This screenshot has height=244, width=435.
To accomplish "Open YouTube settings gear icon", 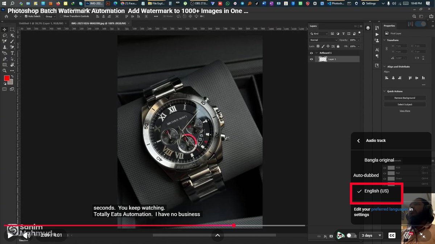I will point(408,235).
